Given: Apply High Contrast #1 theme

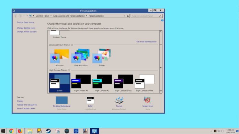Looking at the screenshot, I should tap(81, 83).
